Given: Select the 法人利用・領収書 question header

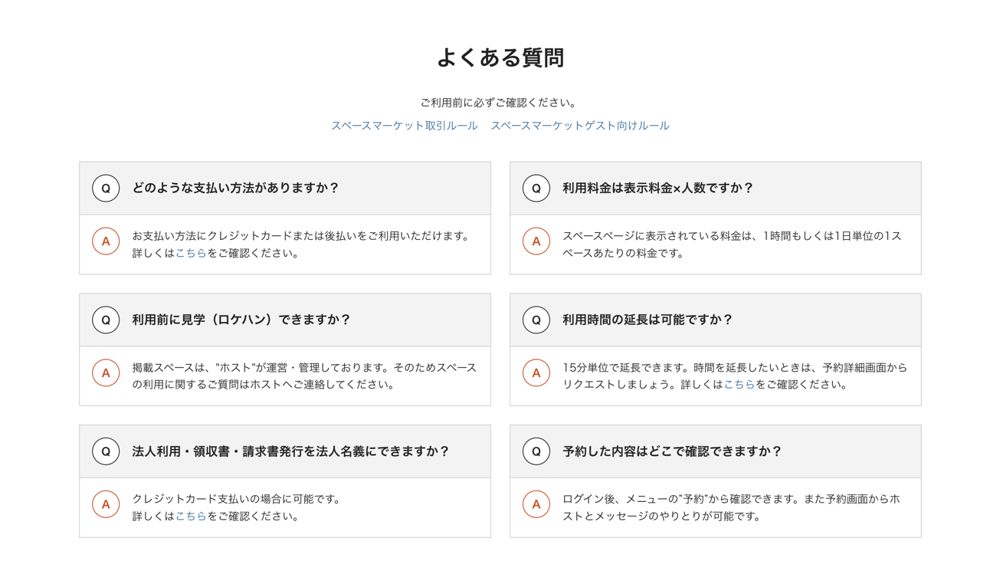Looking at the screenshot, I should coord(285,451).
